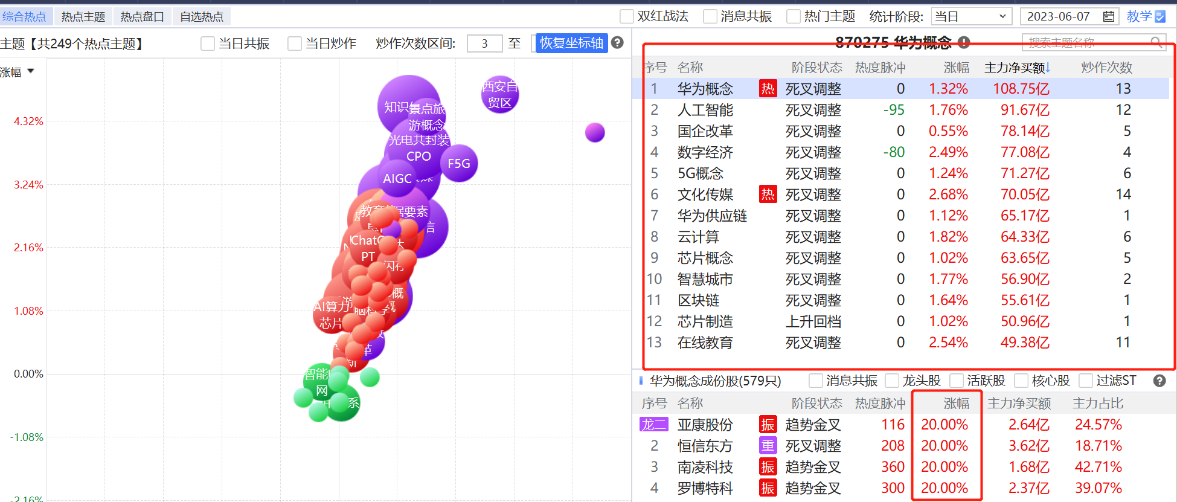Click the 重 badge on 恒信东方 row
This screenshot has width=1177, height=502.
coord(768,446)
